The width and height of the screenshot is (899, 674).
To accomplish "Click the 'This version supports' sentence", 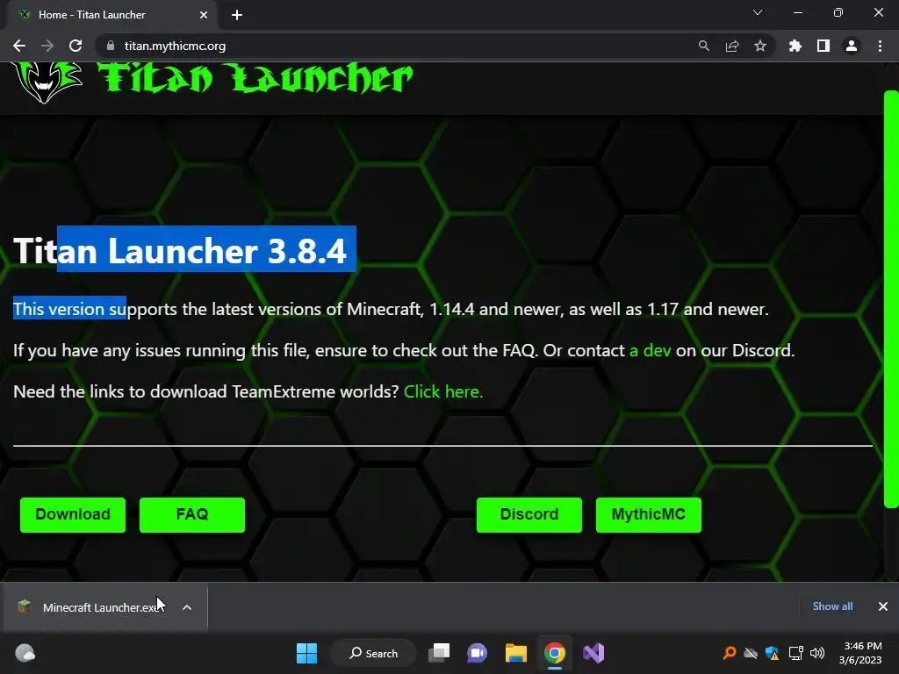I will [x=391, y=309].
